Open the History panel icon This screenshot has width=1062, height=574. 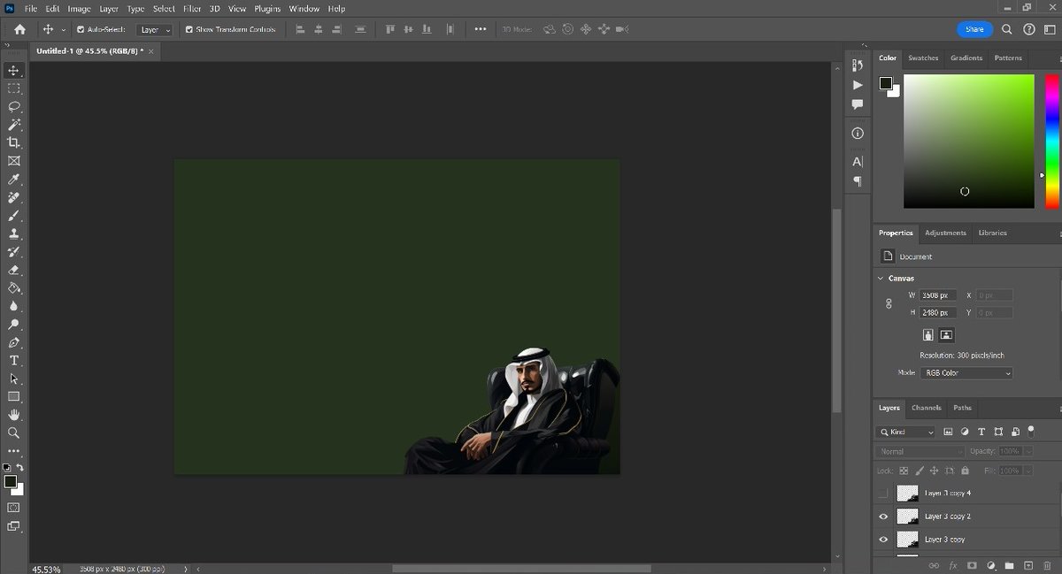click(857, 65)
